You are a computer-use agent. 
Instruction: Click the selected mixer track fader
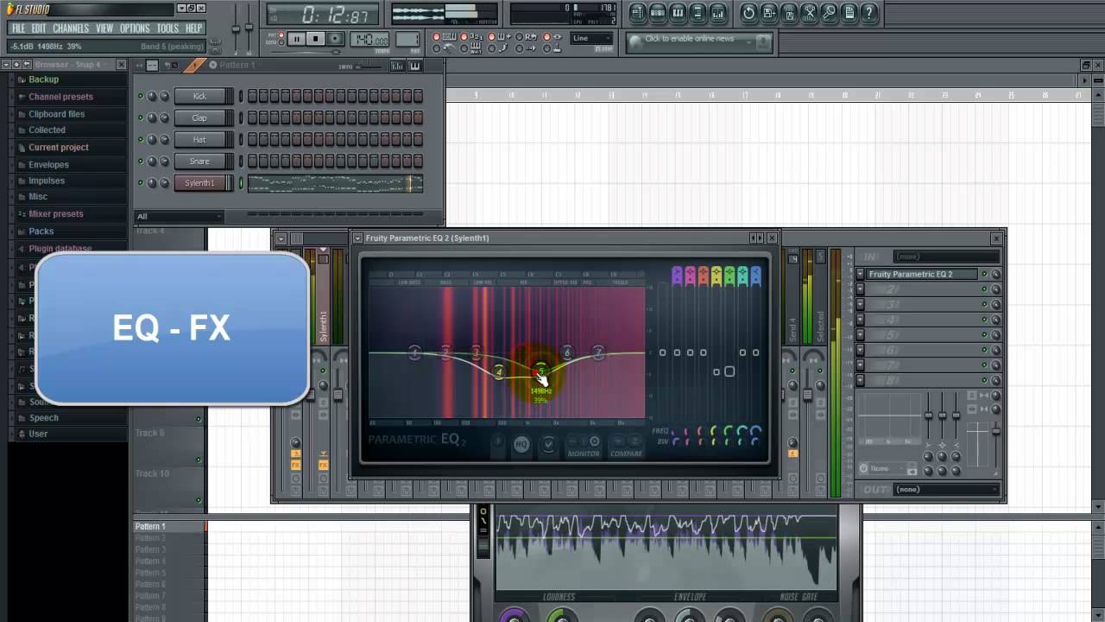808,394
